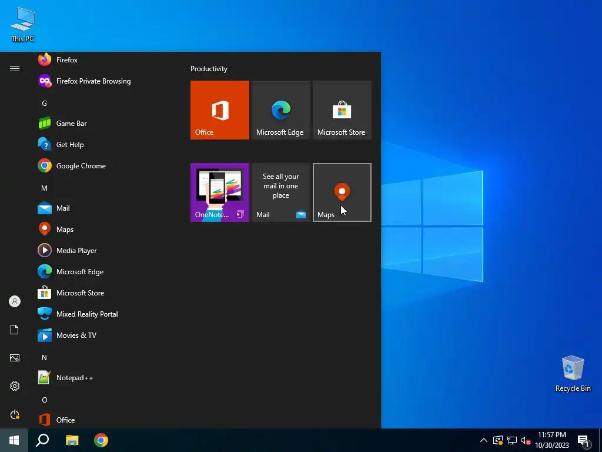The image size is (602, 452).
Task: Launch Media Player
Action: tap(103, 250)
